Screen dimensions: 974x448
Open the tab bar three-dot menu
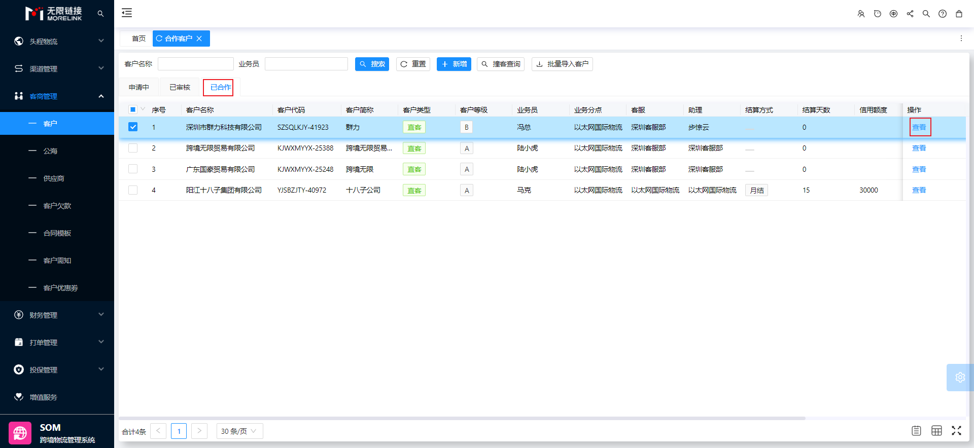point(961,39)
